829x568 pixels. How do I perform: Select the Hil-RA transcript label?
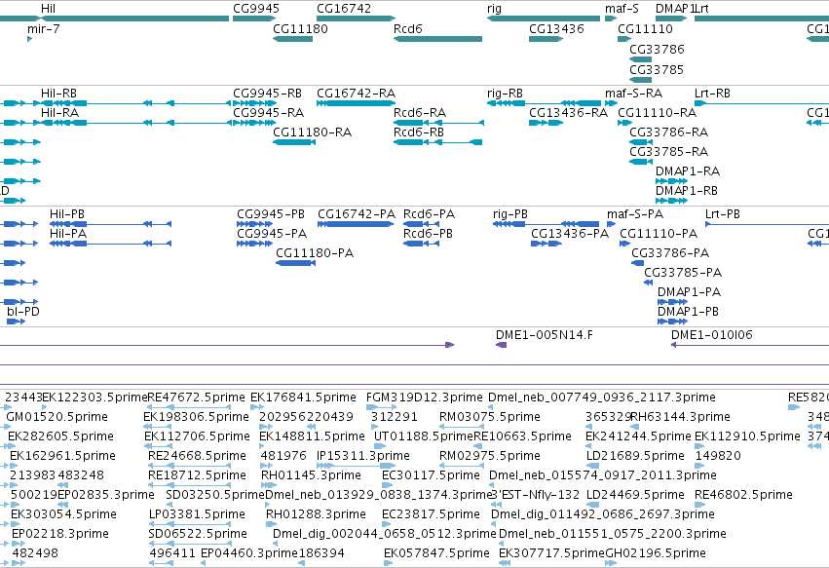point(59,113)
